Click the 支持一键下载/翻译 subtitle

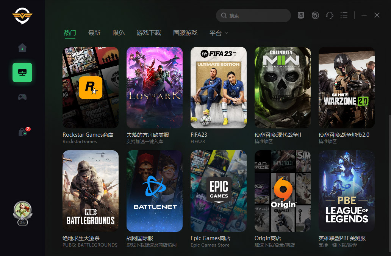coord(338,245)
